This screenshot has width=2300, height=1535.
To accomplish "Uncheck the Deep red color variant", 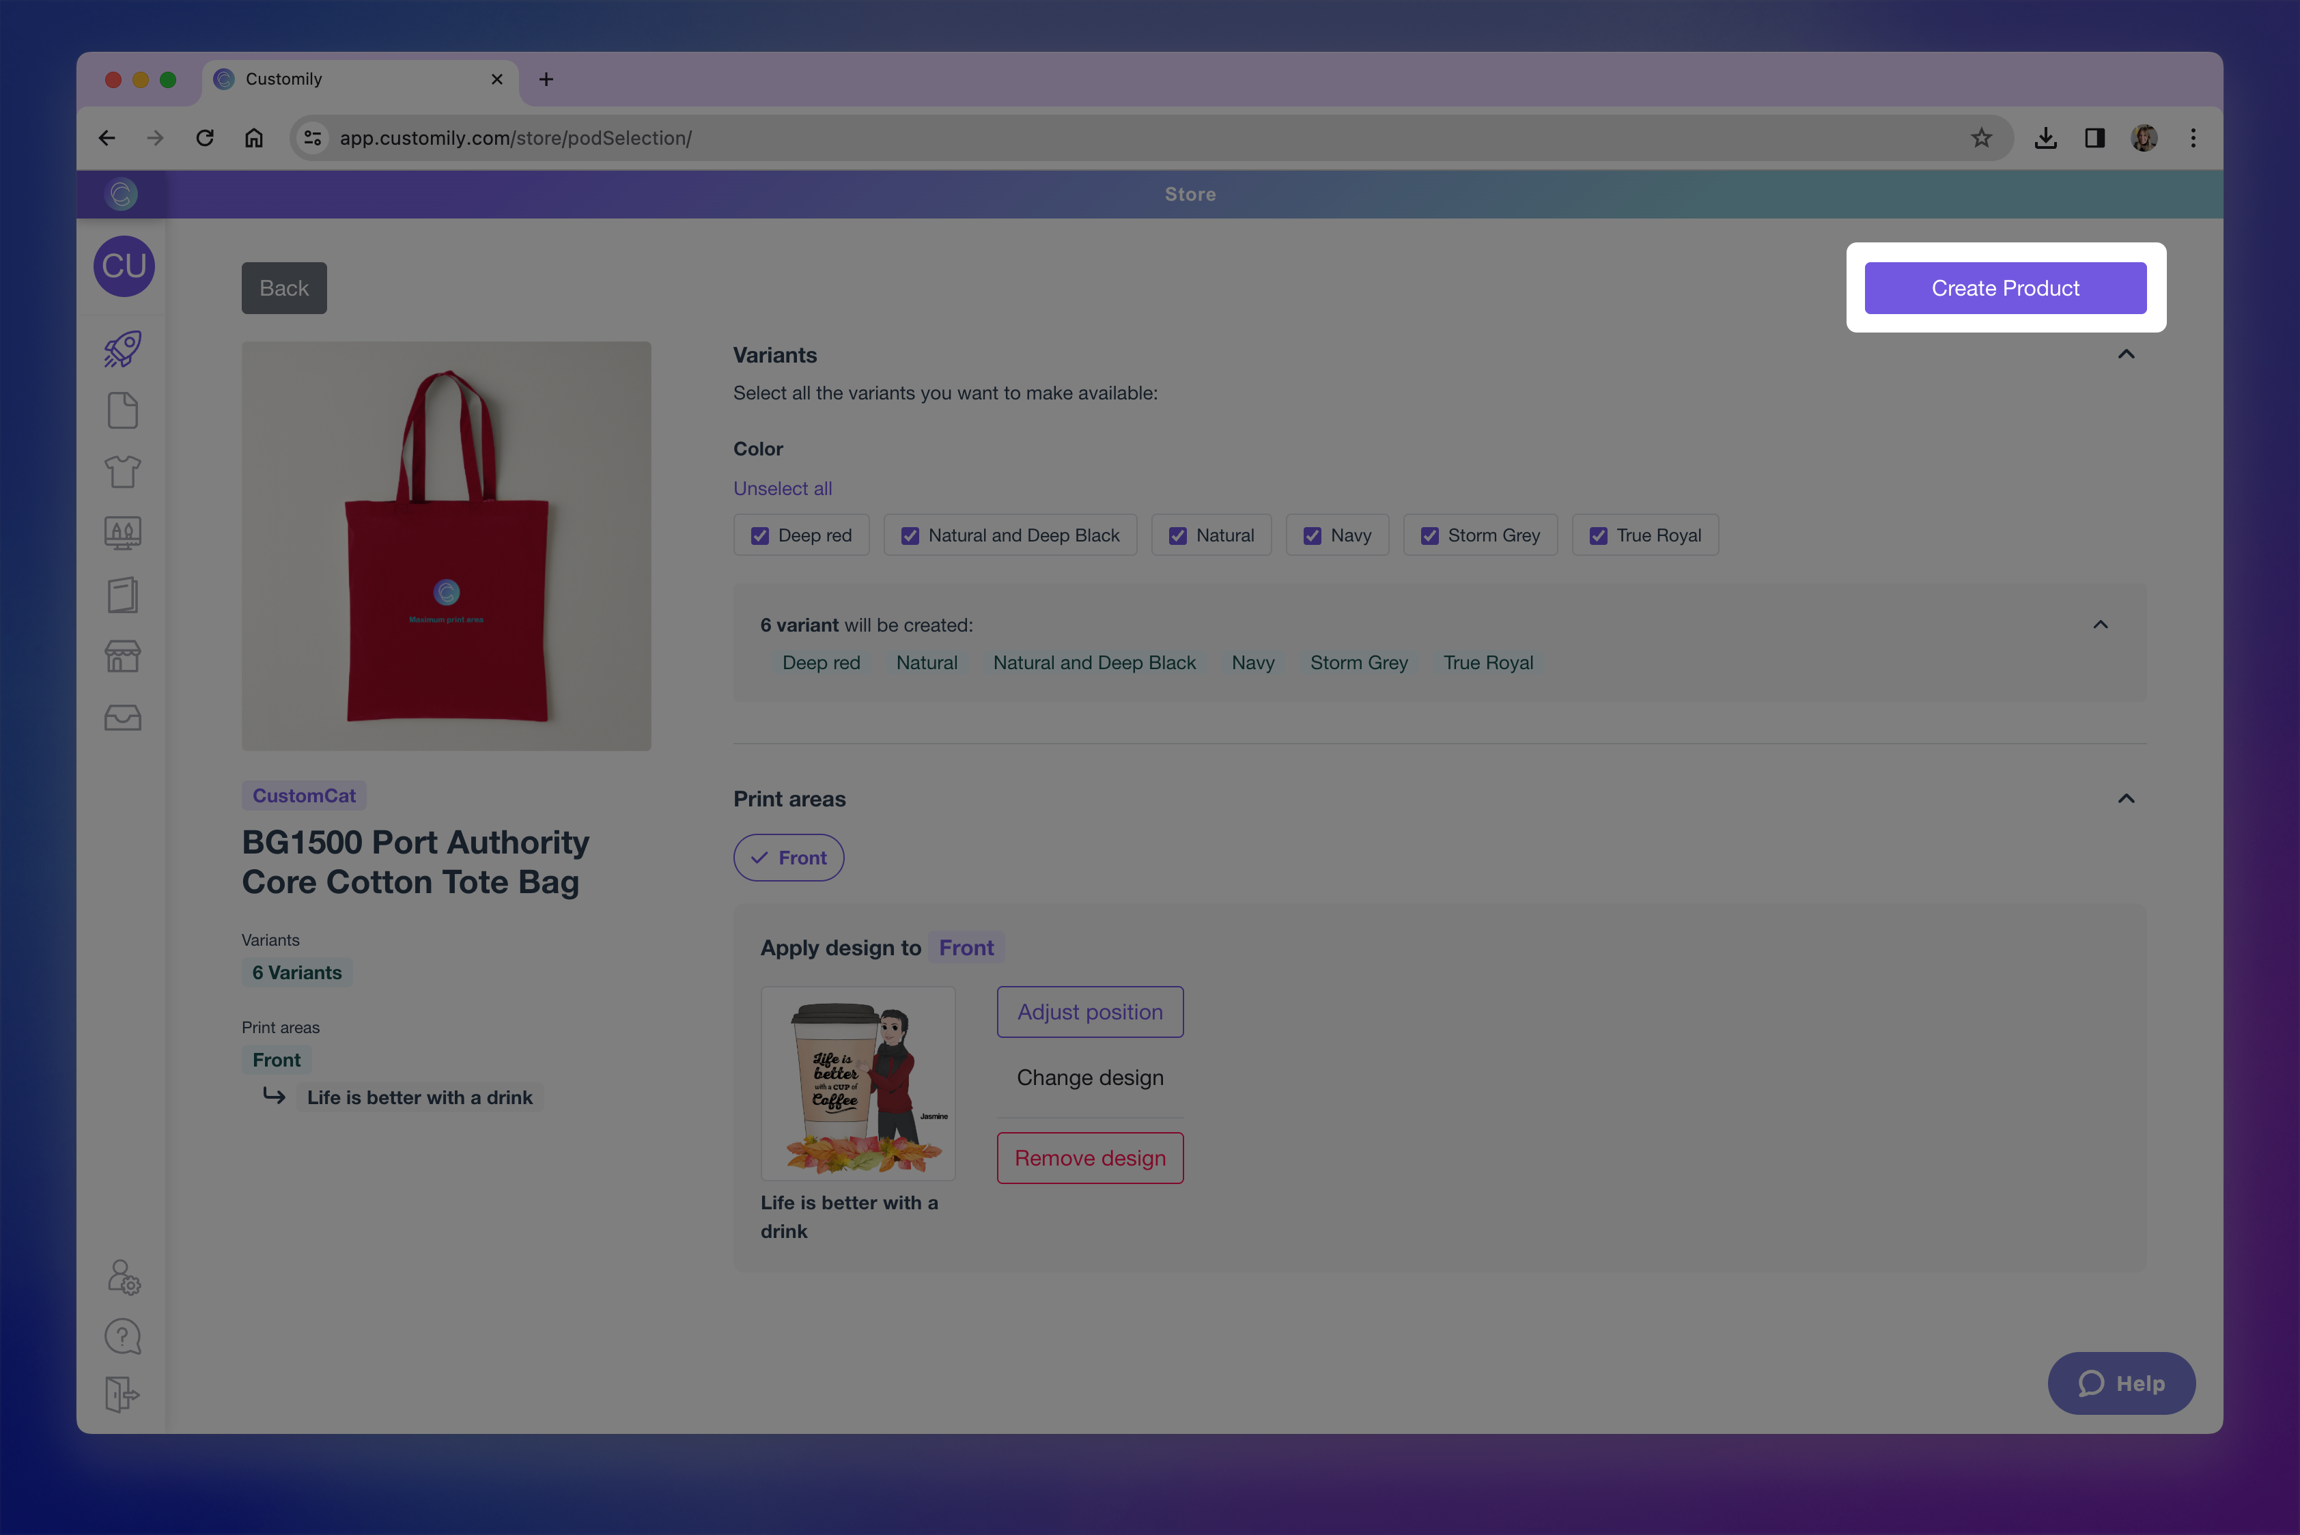I will pyautogui.click(x=760, y=535).
